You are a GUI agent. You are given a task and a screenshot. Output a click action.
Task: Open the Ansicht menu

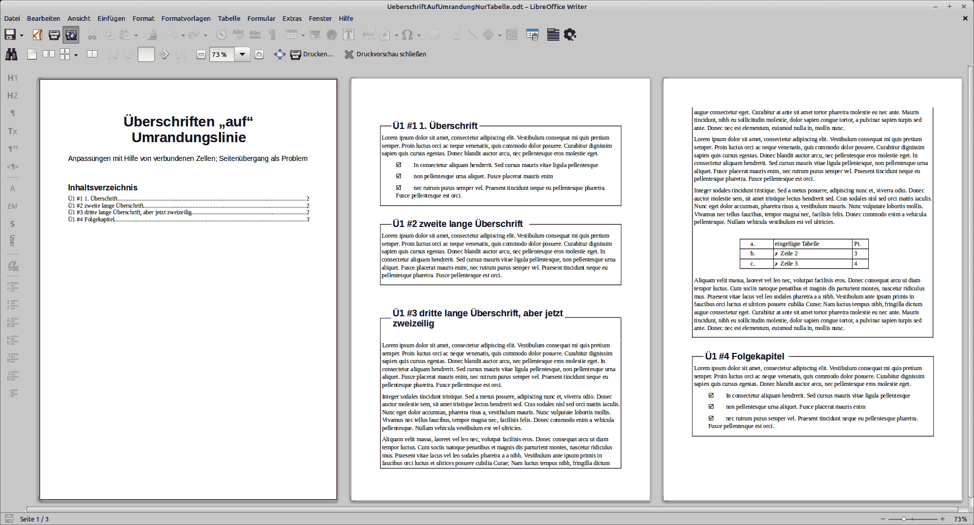pyautogui.click(x=79, y=18)
